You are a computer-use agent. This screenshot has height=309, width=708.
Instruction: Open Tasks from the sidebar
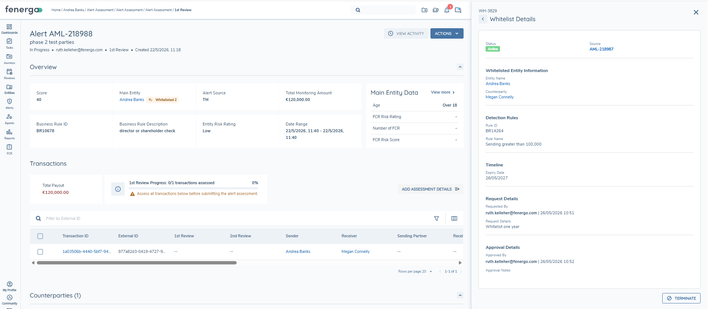pos(9,44)
